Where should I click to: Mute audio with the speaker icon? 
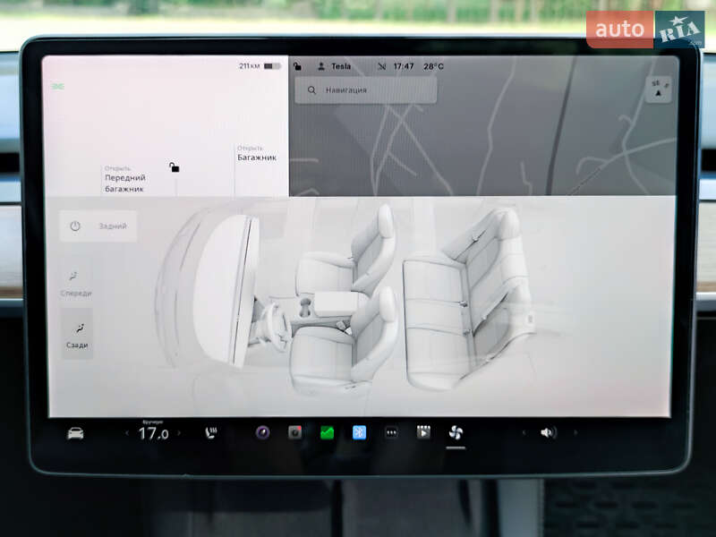click(548, 434)
